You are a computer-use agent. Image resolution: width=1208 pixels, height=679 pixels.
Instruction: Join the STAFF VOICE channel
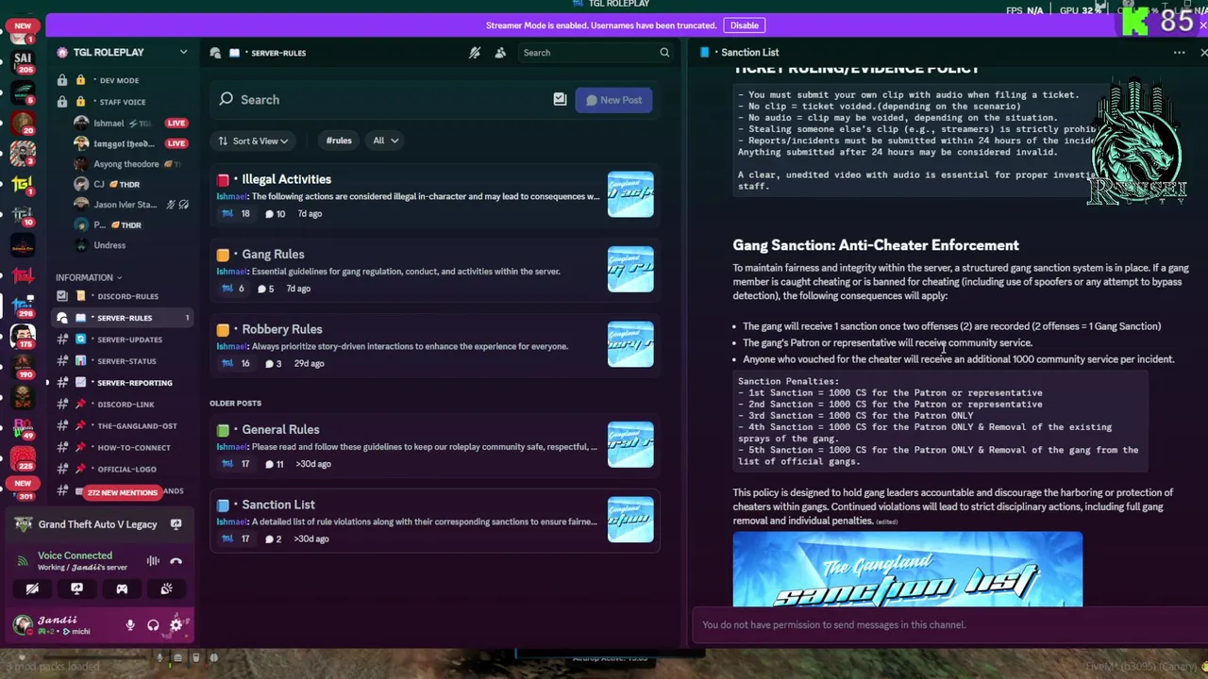[x=123, y=102]
